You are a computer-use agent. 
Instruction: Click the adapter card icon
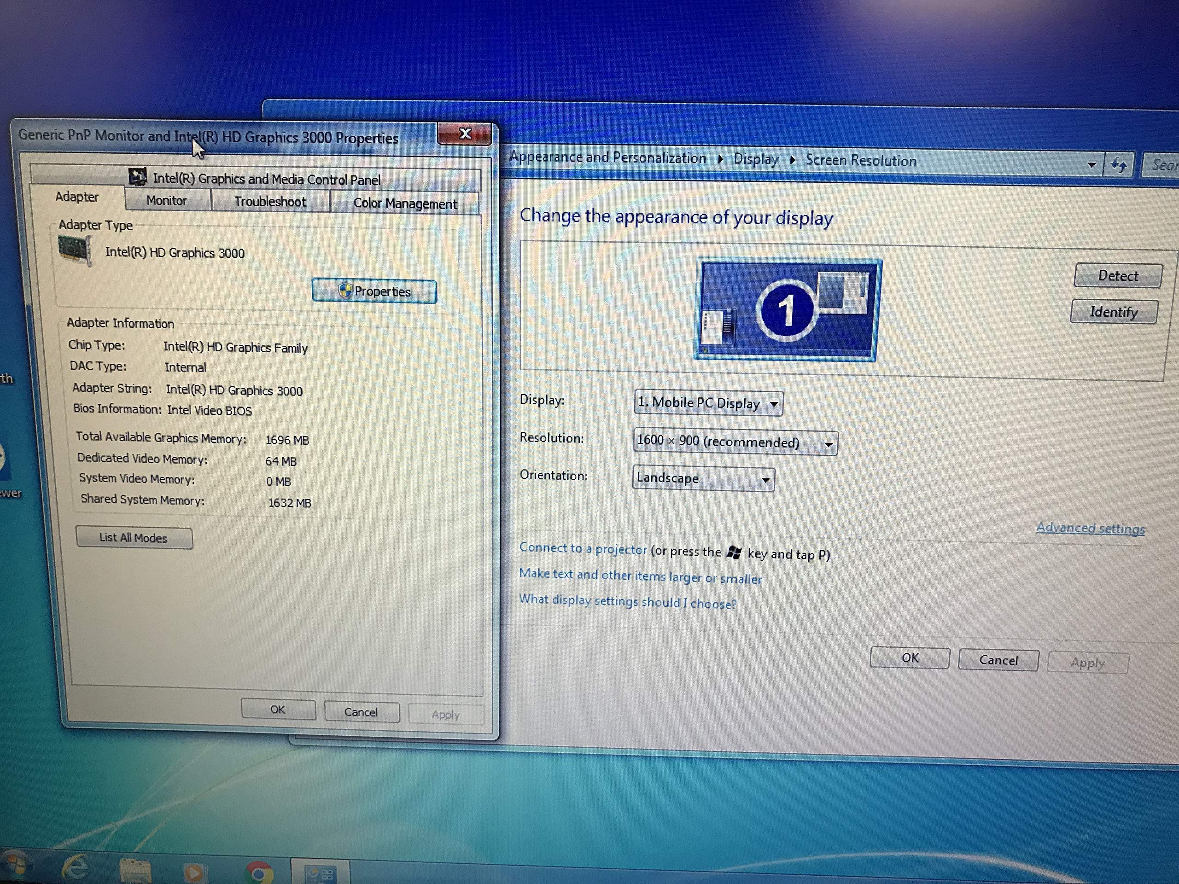click(75, 250)
